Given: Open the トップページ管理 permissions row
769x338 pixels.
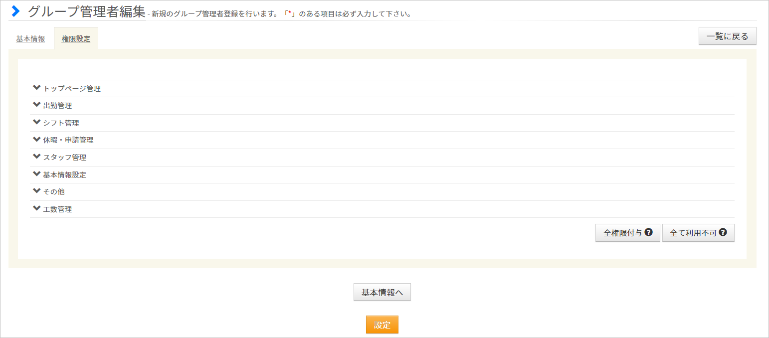Looking at the screenshot, I should pos(382,88).
